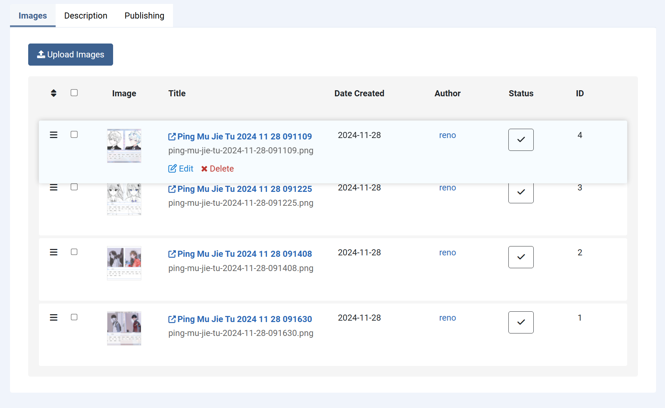This screenshot has width=665, height=408.
Task: Check the select-all checkbox in header
Action: tap(74, 93)
